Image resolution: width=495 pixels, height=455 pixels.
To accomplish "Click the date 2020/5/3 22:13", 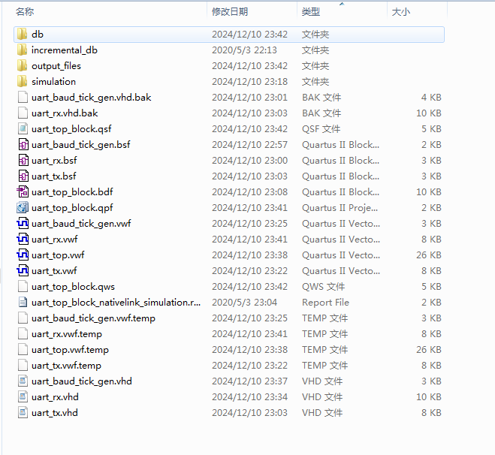I will pyautogui.click(x=244, y=50).
